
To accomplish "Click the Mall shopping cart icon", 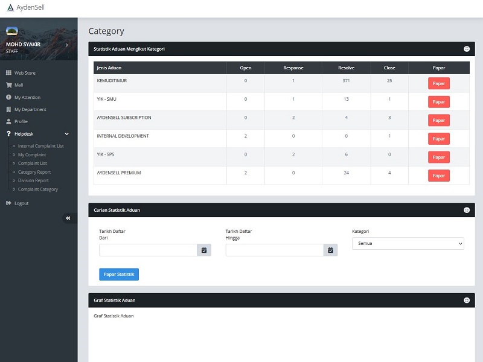I will (x=9, y=85).
